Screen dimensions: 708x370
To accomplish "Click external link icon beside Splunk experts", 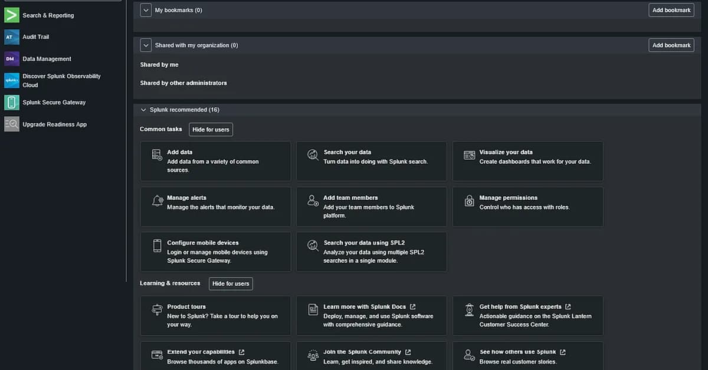I will coord(568,307).
